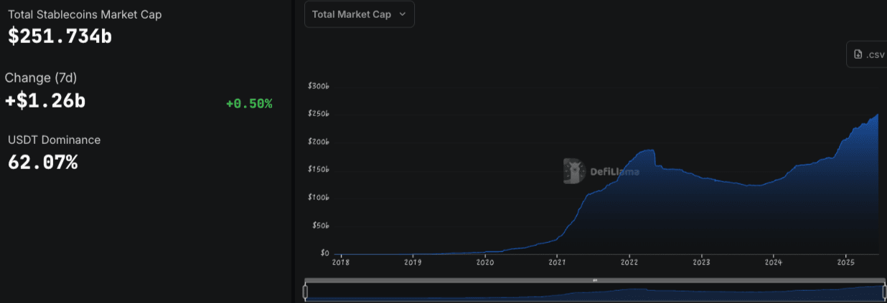Screen dimensions: 887x303
Task: Click the 2025 label on the time axis
Action: point(846,262)
